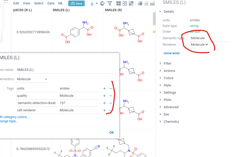Click the plus icon next to units tag
This screenshot has width=245, height=157.
[x=105, y=88]
